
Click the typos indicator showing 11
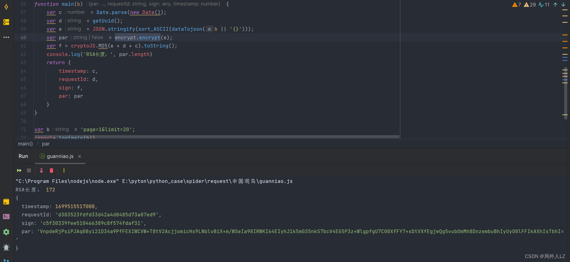pyautogui.click(x=544, y=5)
